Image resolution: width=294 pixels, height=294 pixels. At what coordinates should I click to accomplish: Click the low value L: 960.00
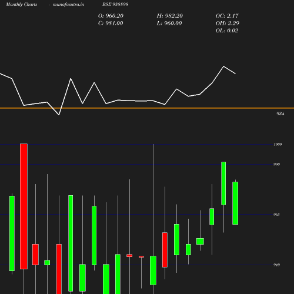[x=169, y=23]
